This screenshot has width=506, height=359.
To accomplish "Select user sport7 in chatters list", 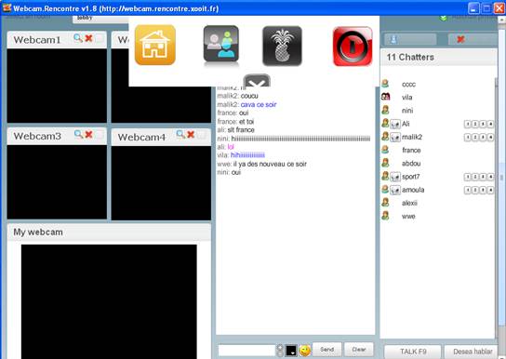I will pyautogui.click(x=410, y=177).
